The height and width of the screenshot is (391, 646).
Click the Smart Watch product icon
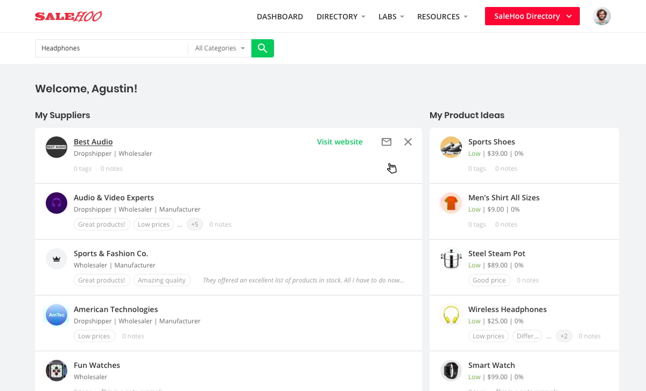point(451,371)
